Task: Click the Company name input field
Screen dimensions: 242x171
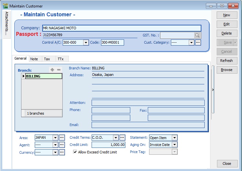Action: point(122,28)
